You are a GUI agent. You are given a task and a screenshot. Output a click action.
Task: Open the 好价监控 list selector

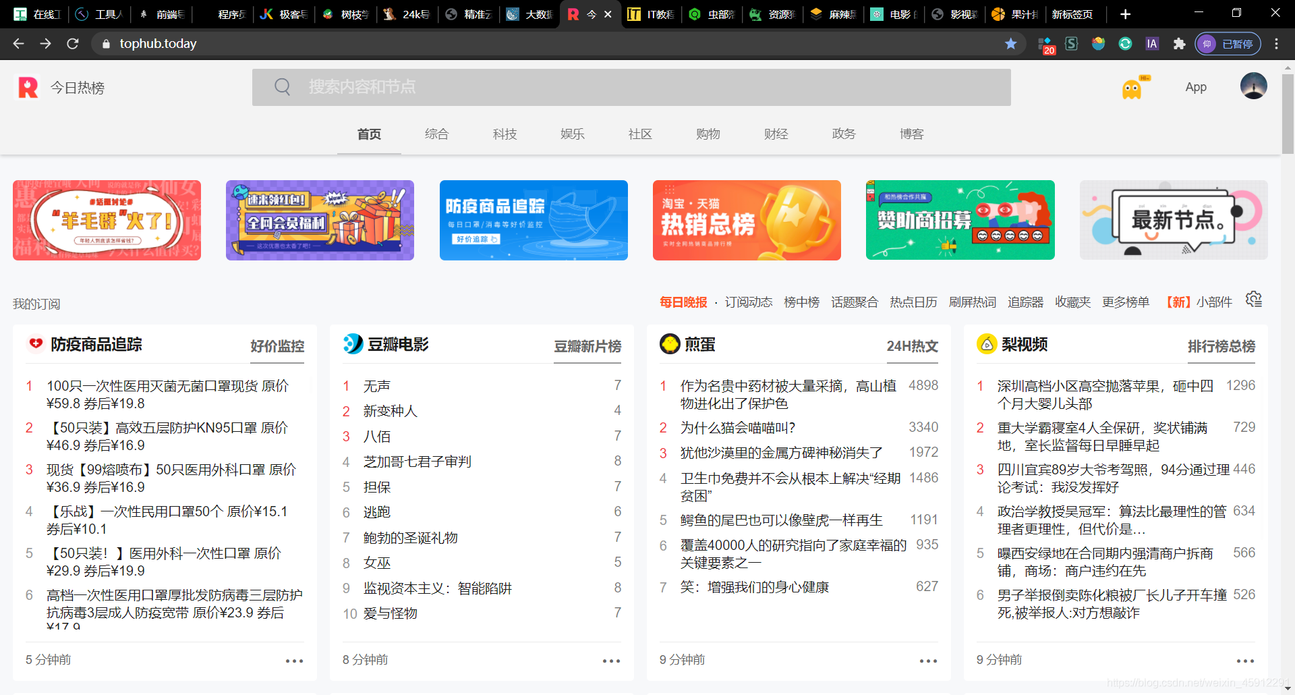click(x=277, y=346)
